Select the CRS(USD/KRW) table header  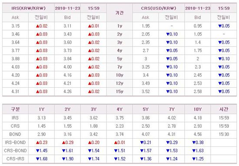[x=159, y=8]
